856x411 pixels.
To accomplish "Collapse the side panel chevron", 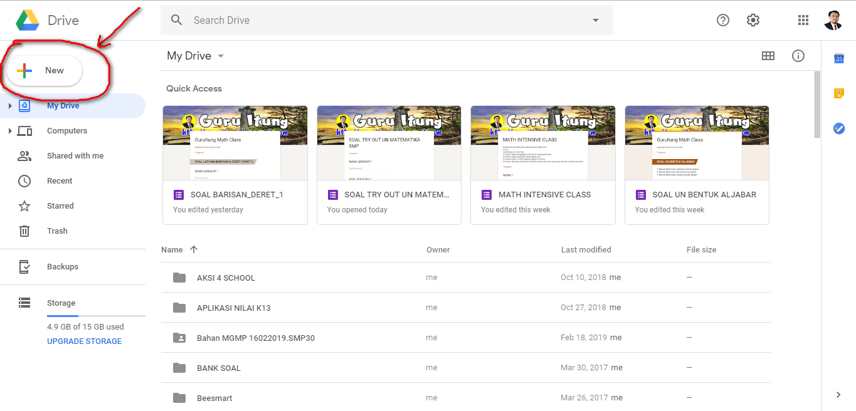I will pyautogui.click(x=838, y=395).
